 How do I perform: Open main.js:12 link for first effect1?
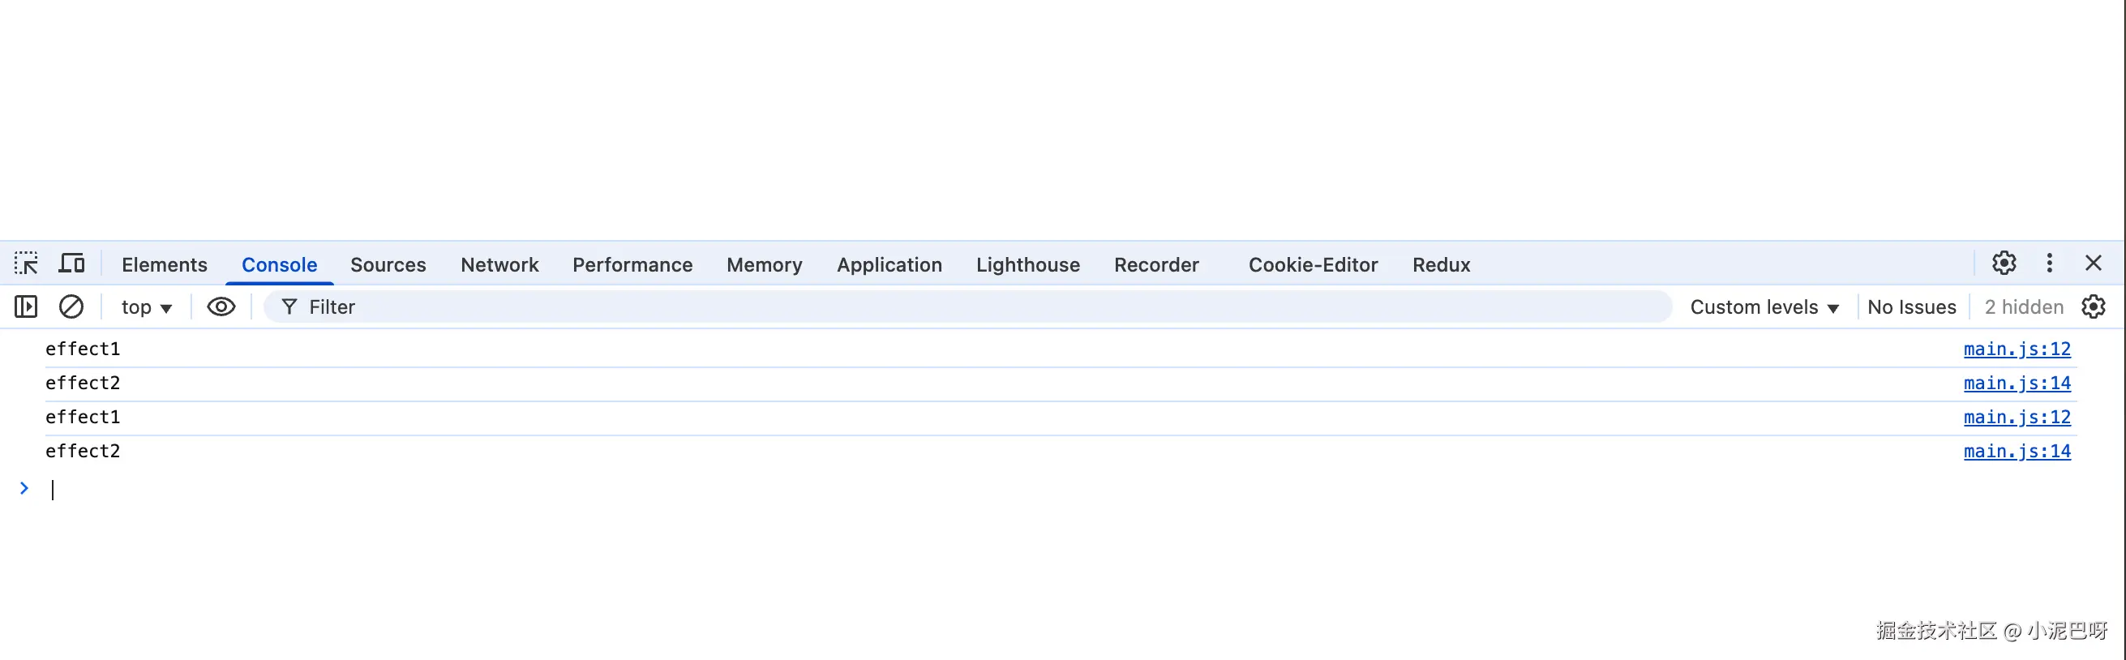point(2017,349)
